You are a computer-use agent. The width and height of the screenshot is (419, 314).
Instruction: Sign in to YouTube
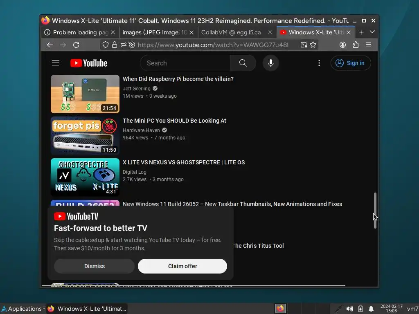tap(351, 63)
